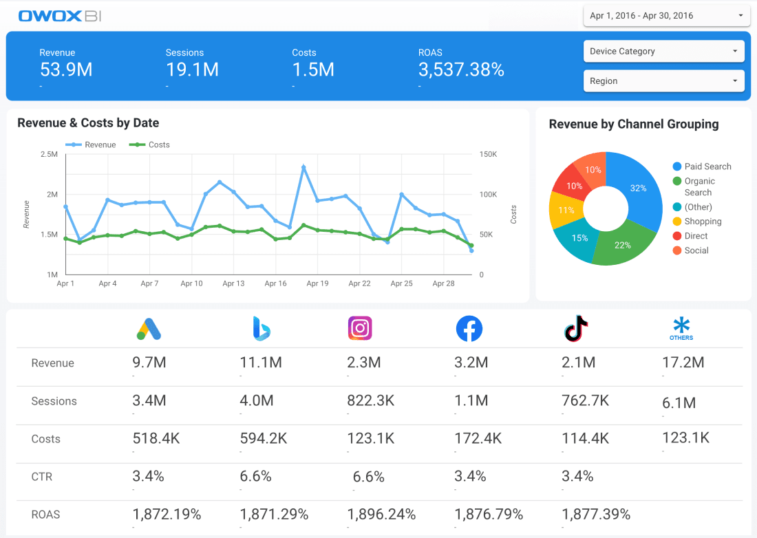Screen dimensions: 757x538
Task: Click the ROAS 3,537.38% scorecard
Action: 461,66
